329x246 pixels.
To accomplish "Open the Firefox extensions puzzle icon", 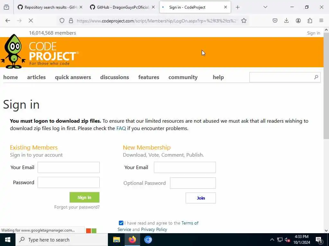I will pos(310,20).
